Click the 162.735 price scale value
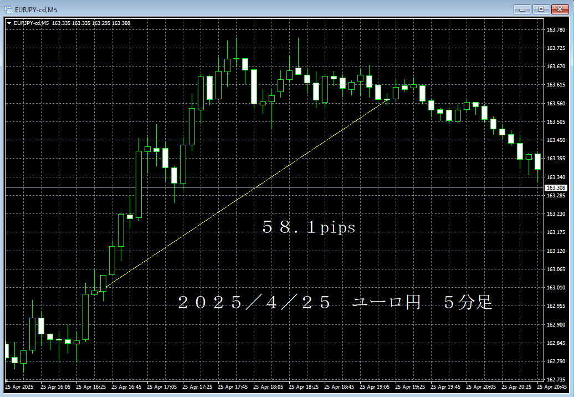574x397 pixels. pyautogui.click(x=556, y=379)
